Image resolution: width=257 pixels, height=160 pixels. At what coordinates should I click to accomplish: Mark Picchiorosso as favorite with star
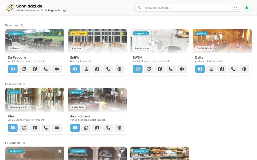coord(122,92)
